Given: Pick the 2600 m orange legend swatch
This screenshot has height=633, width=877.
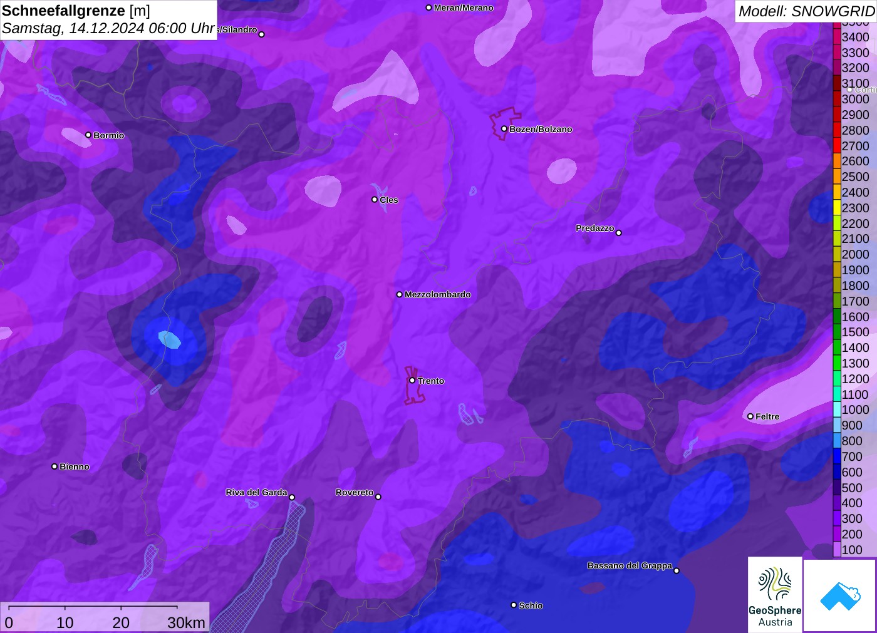Looking at the screenshot, I should point(836,161).
